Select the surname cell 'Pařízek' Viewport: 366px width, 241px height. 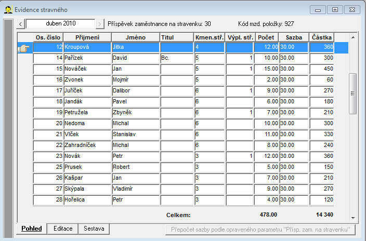click(x=87, y=58)
